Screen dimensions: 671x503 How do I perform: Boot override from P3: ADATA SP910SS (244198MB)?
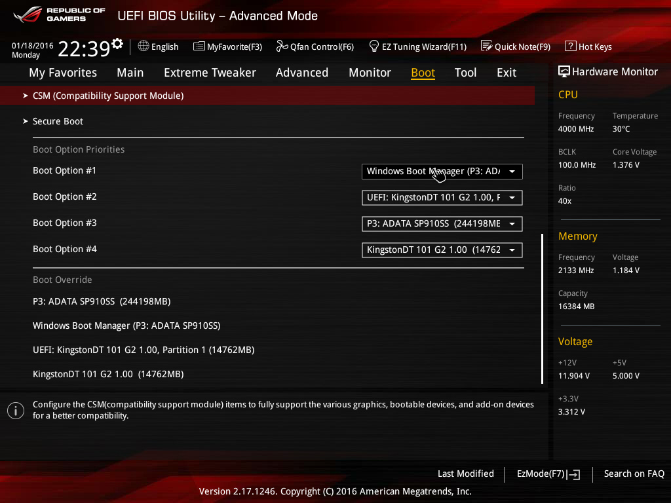102,301
